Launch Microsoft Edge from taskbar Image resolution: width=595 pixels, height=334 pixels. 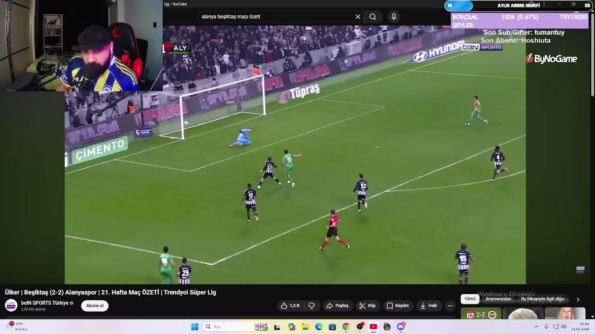[318, 327]
